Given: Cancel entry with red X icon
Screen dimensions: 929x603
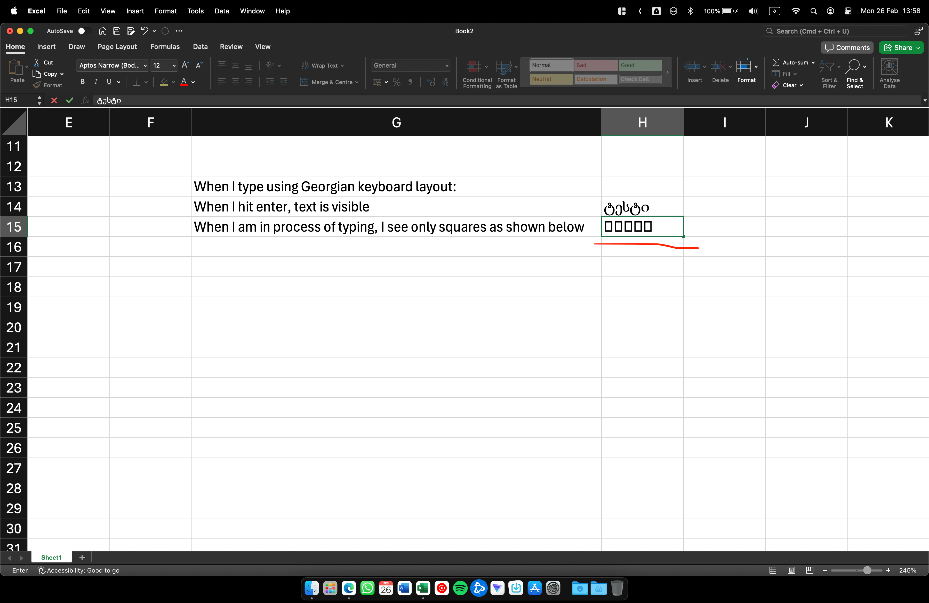Looking at the screenshot, I should [x=54, y=100].
